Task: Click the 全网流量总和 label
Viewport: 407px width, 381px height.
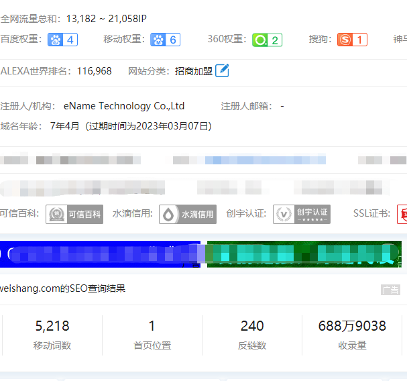Action: coord(31,19)
